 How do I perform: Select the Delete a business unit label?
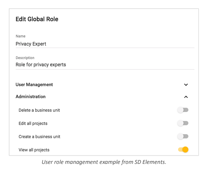tap(39, 110)
